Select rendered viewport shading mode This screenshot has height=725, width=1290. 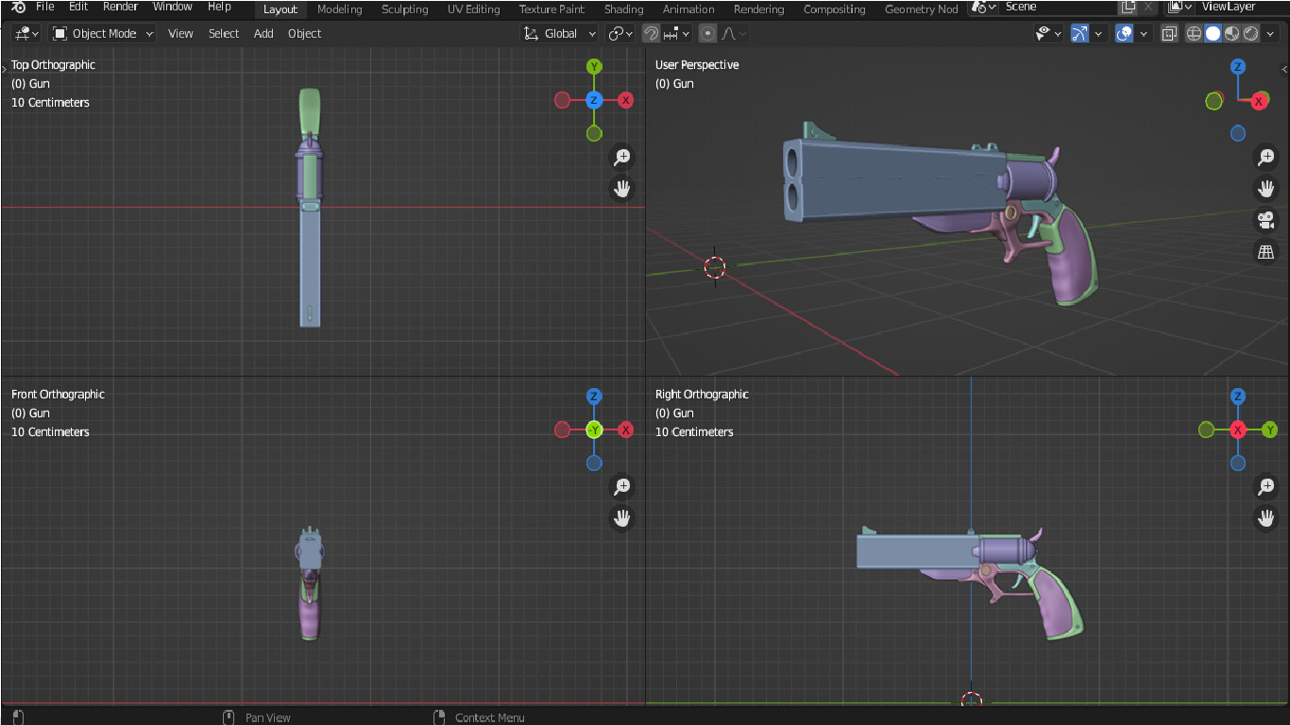1251,34
